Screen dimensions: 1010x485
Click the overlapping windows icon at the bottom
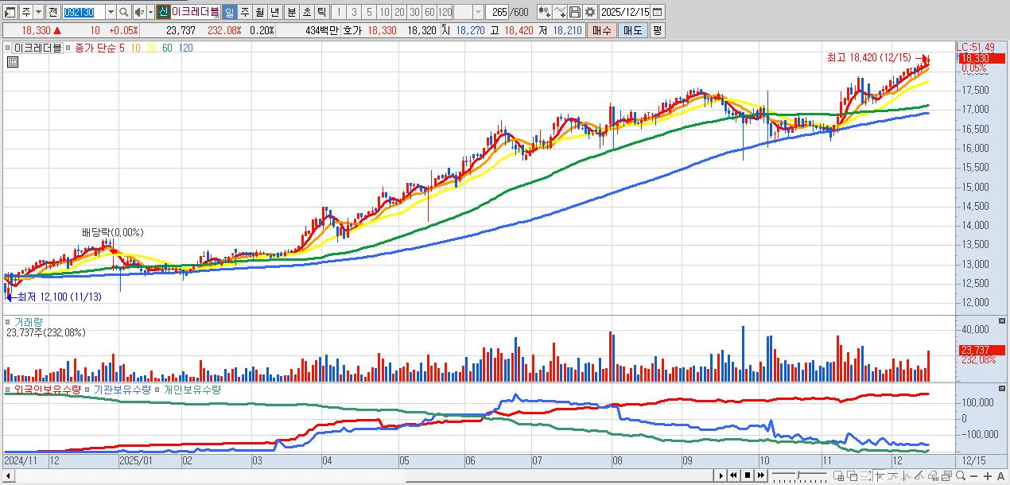pyautogui.click(x=853, y=475)
